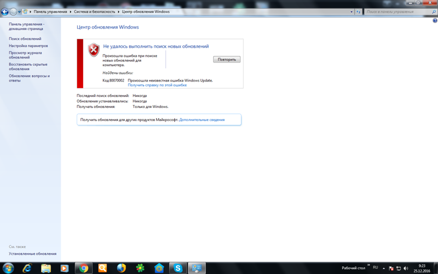Click 'Только для Windows.' value text
The image size is (438, 274).
click(150, 107)
